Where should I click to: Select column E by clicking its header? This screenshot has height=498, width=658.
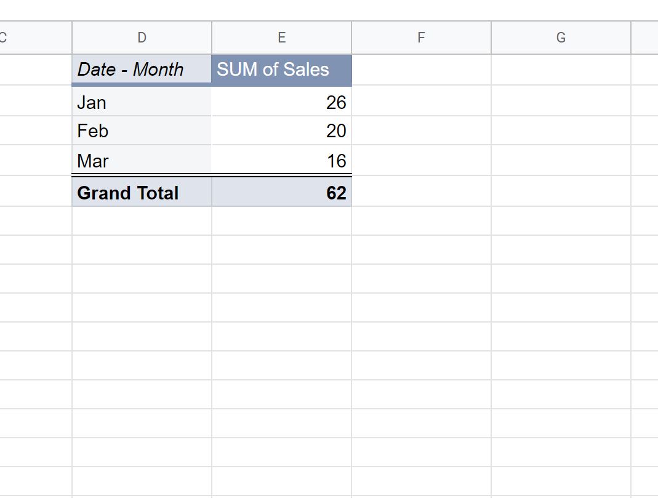281,37
